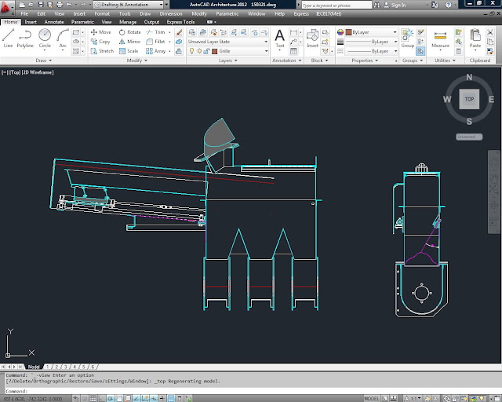Click the TOP face of ViewCube
The width and height of the screenshot is (502, 402).
[x=469, y=100]
